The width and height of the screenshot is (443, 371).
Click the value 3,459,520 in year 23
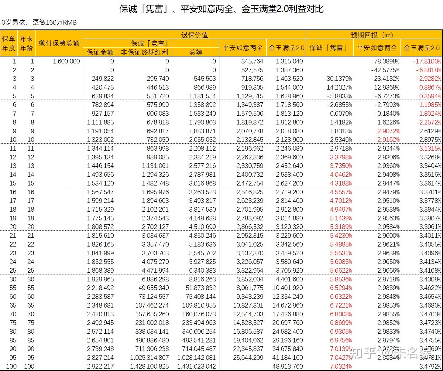[x=289, y=253]
